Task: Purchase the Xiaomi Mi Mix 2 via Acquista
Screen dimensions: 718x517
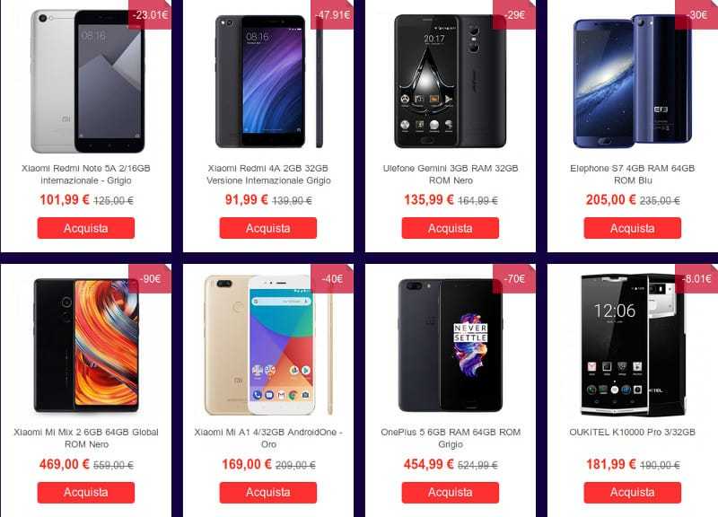Action: pyautogui.click(x=86, y=492)
